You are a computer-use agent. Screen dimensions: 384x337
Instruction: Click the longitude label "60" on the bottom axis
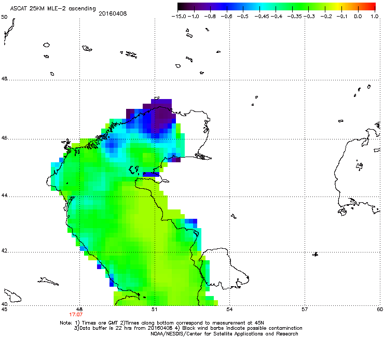pos(380,310)
